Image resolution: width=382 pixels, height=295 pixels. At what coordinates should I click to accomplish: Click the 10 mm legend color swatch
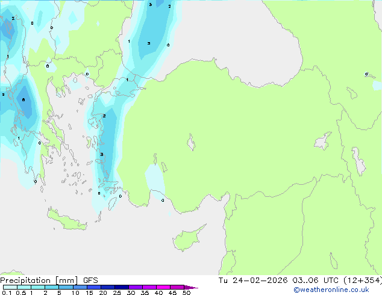pyautogui.click(x=80, y=287)
